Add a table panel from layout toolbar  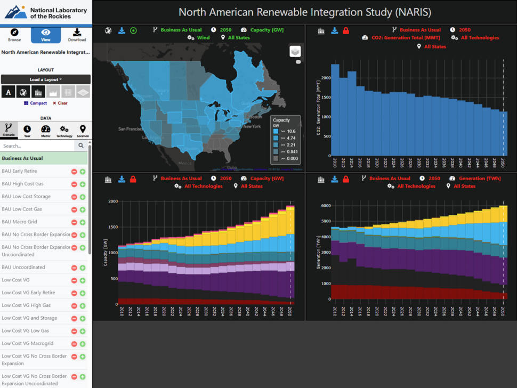coord(68,92)
